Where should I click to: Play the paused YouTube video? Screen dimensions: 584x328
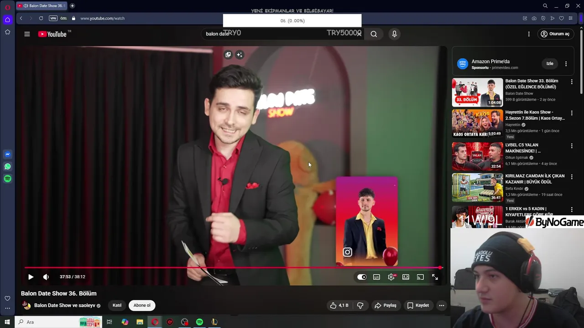point(31,277)
